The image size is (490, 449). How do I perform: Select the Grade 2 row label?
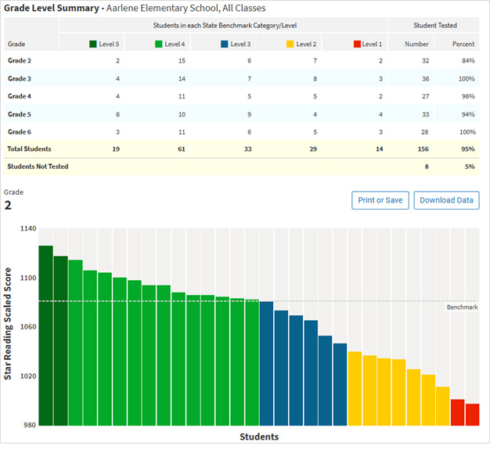coord(20,60)
